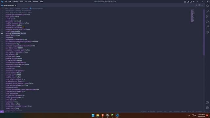Change indentation via Spaces status entry
The width and height of the screenshot is (210, 118).
tap(159, 111)
